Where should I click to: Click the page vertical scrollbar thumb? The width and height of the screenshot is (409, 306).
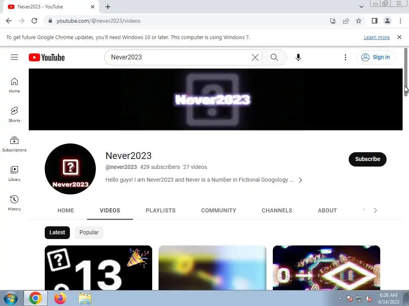tap(406, 72)
